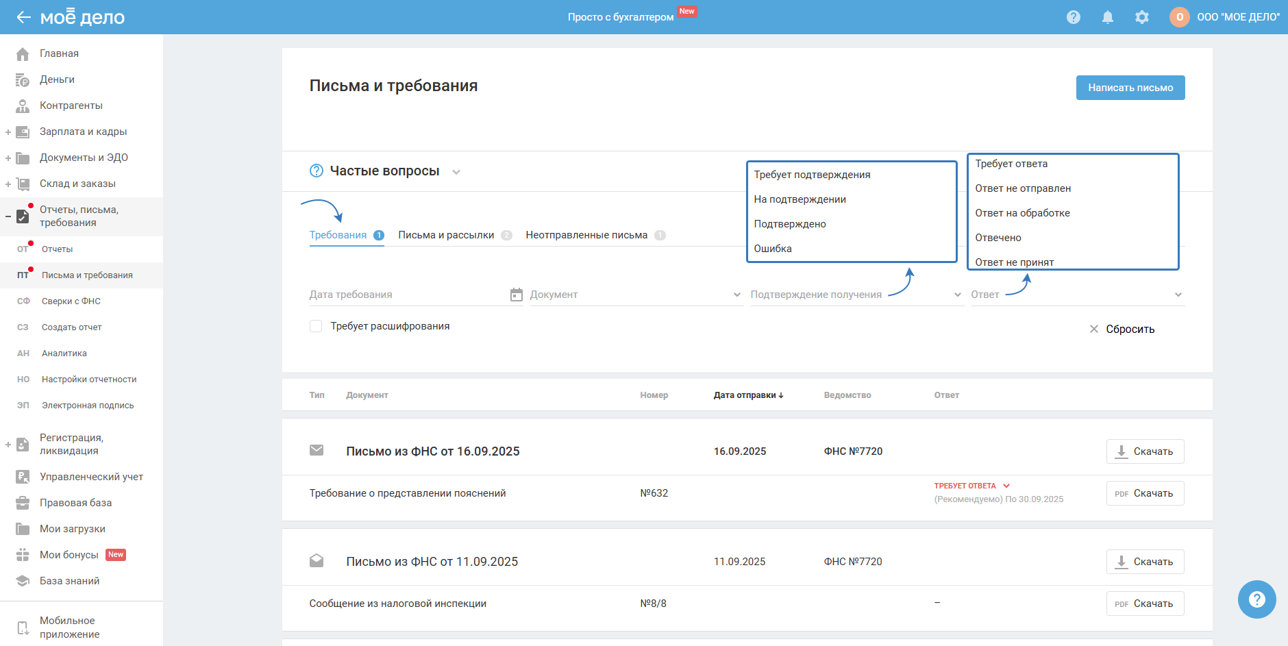The height and width of the screenshot is (646, 1288).
Task: Open notifications bell icon
Action: click(x=1107, y=17)
